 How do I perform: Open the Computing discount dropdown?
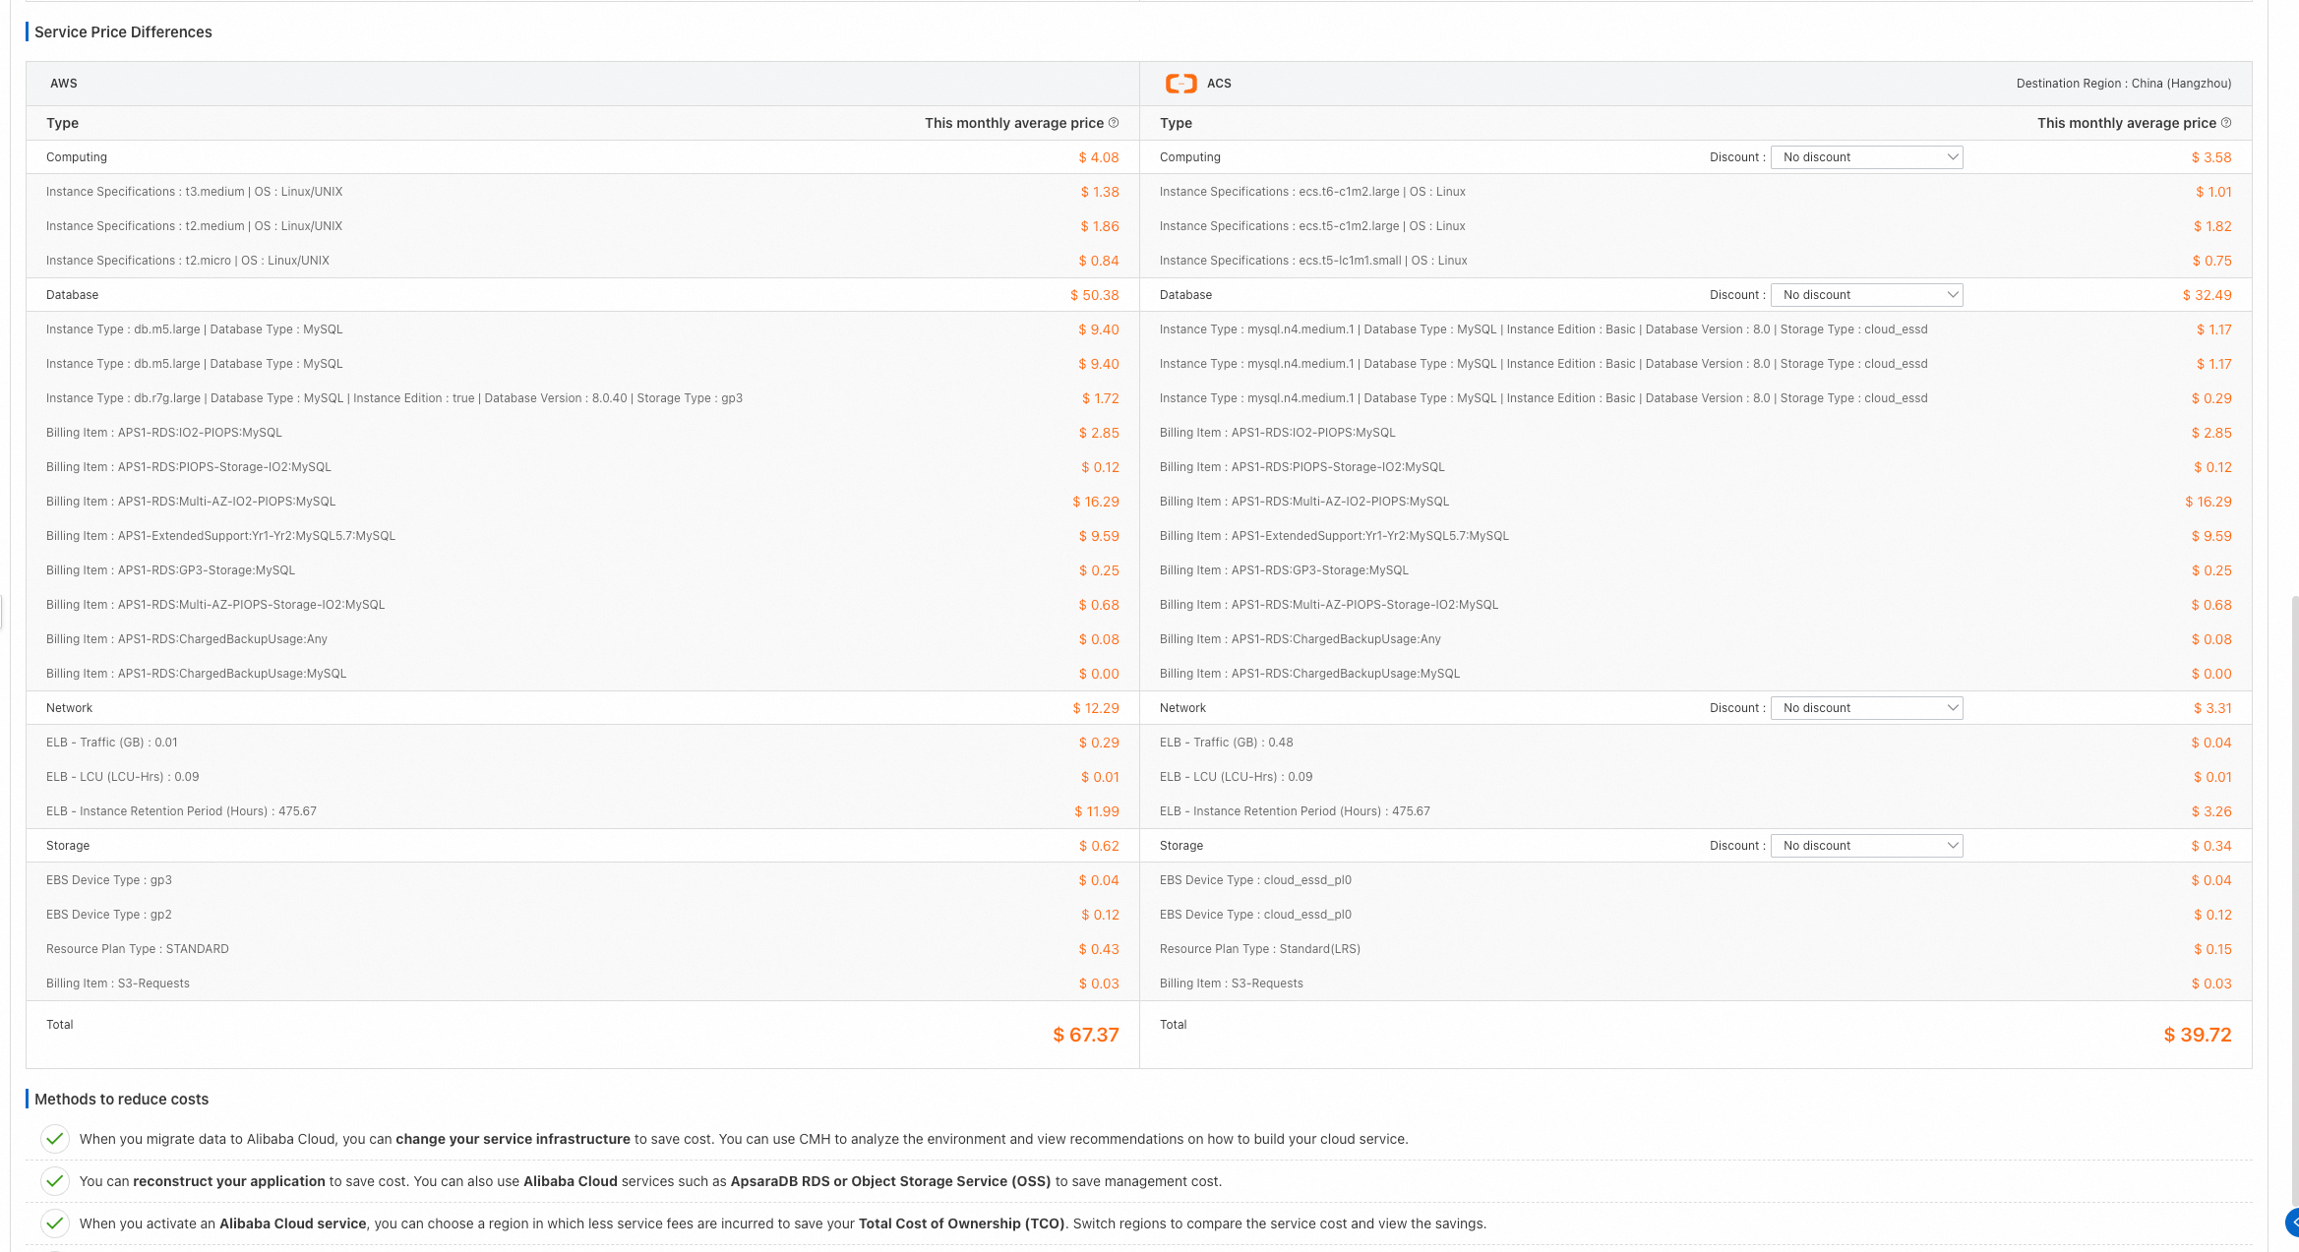click(x=1866, y=157)
